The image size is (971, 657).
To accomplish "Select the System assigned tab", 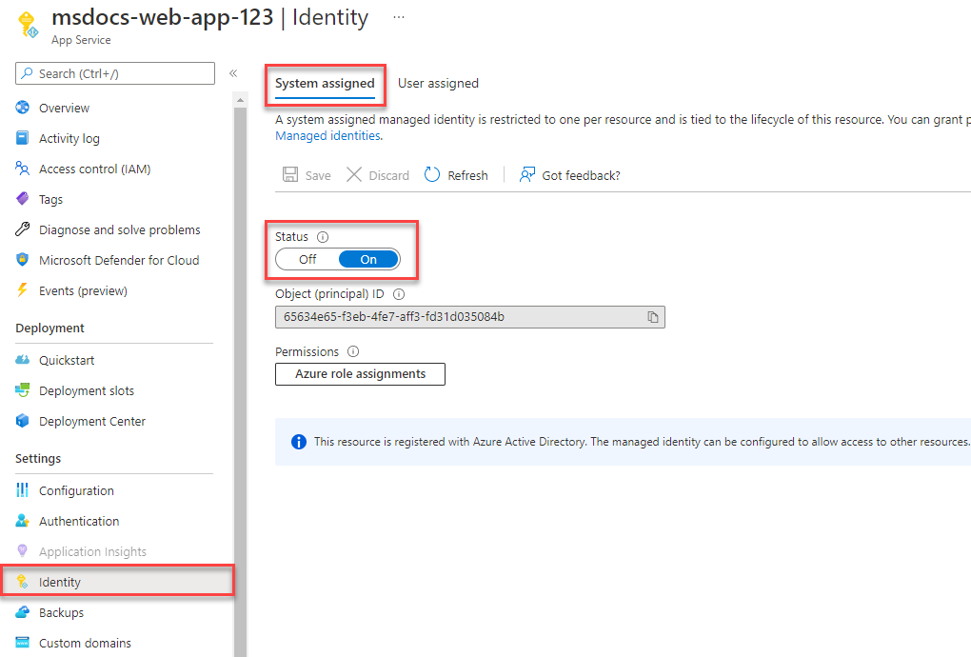I will [325, 84].
